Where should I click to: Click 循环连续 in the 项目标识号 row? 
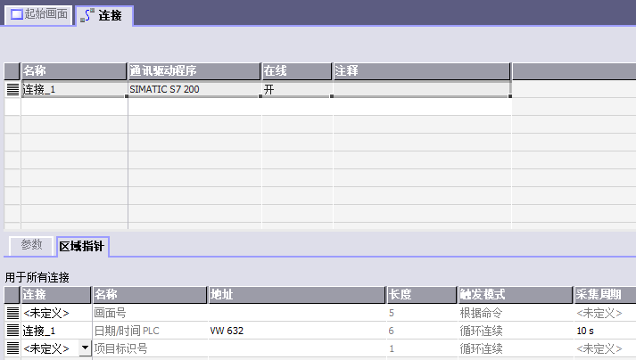point(516,348)
